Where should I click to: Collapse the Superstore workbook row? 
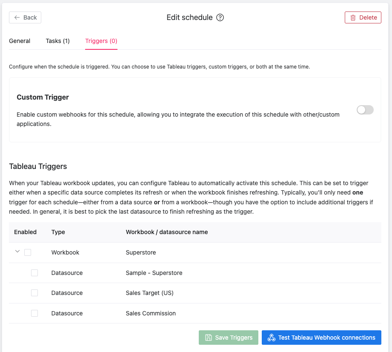coord(17,252)
